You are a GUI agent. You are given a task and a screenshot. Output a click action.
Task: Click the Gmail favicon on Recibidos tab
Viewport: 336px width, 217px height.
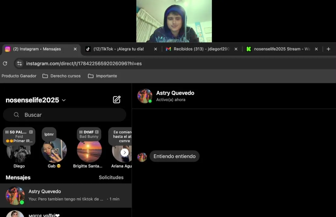(168, 49)
